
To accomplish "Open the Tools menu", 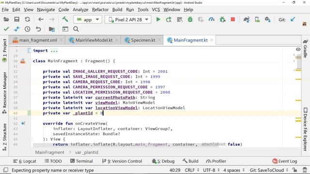I will coord(143,10).
